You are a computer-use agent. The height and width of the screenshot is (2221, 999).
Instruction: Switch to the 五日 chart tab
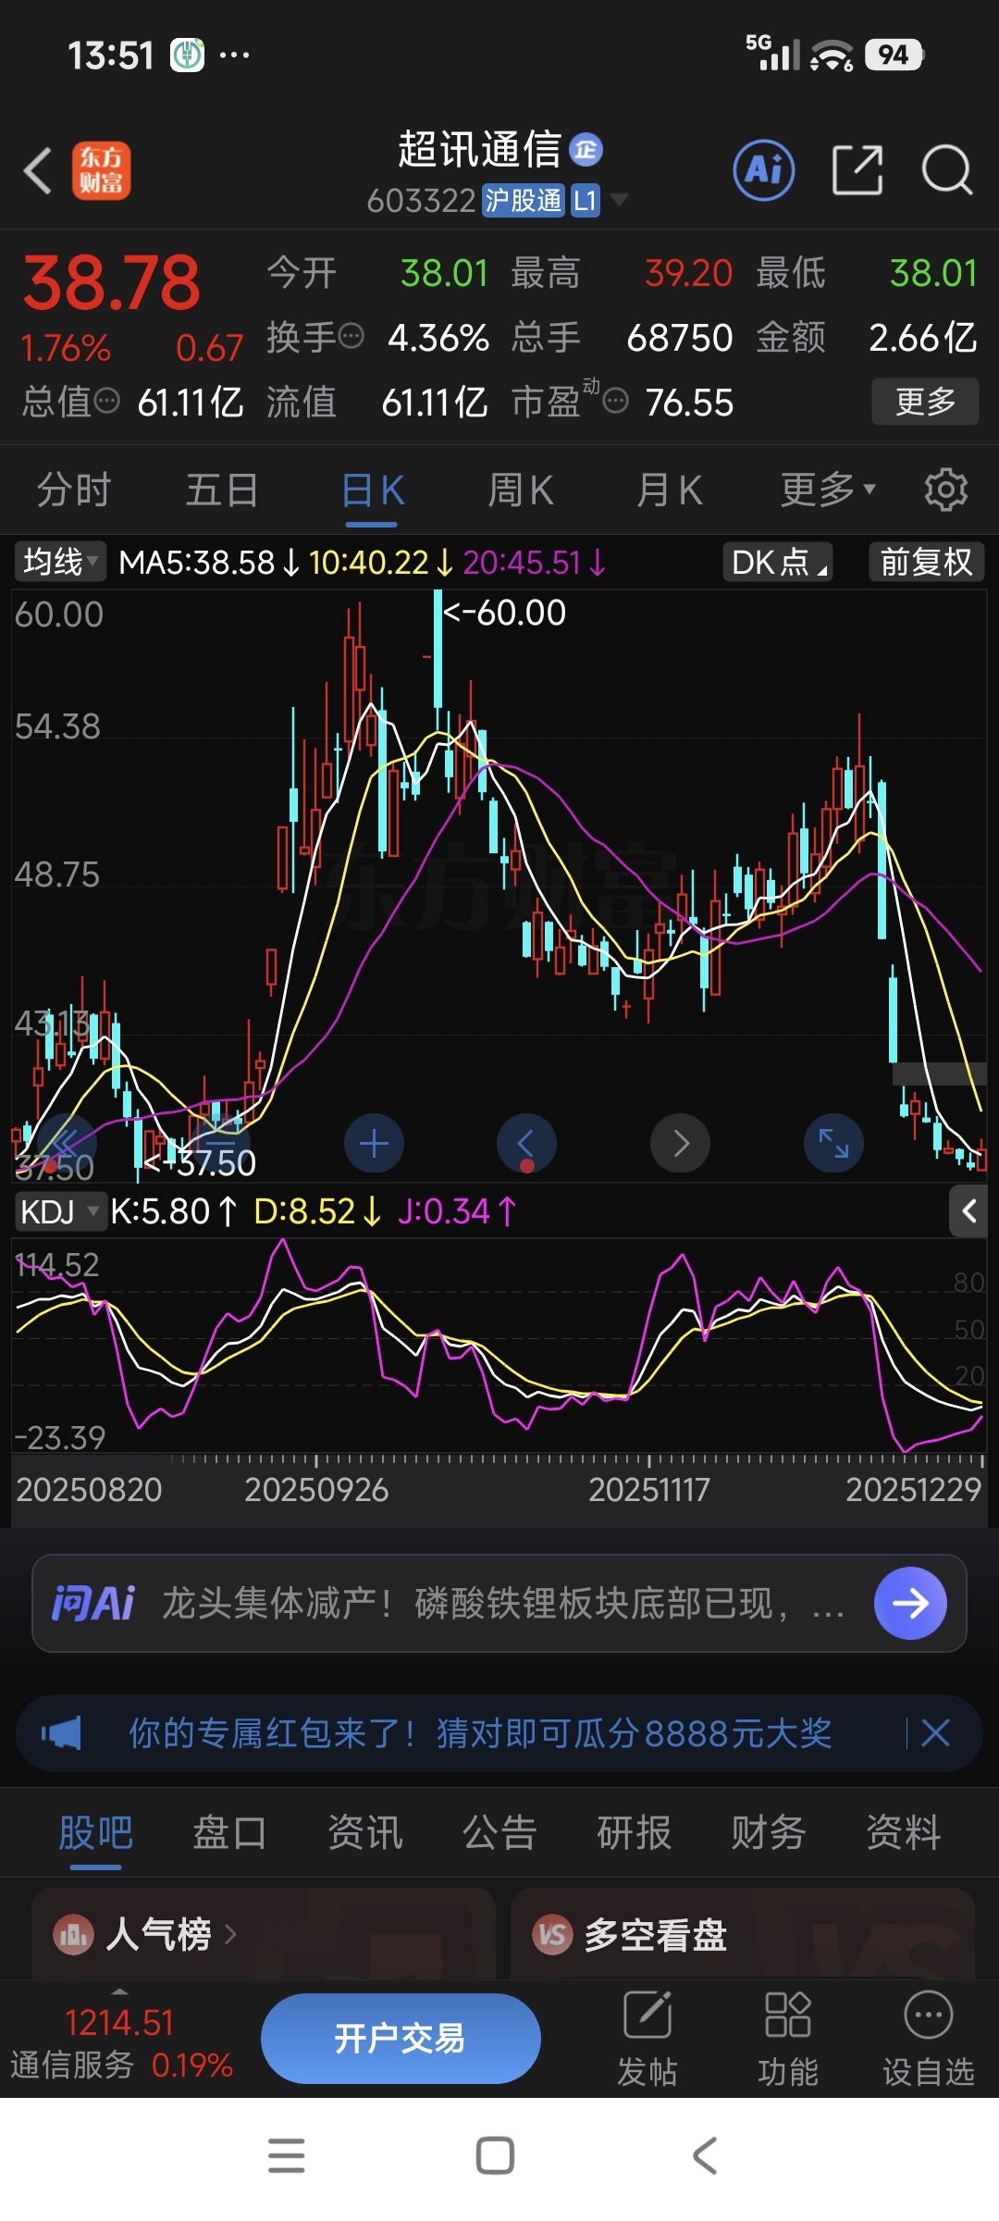222,490
